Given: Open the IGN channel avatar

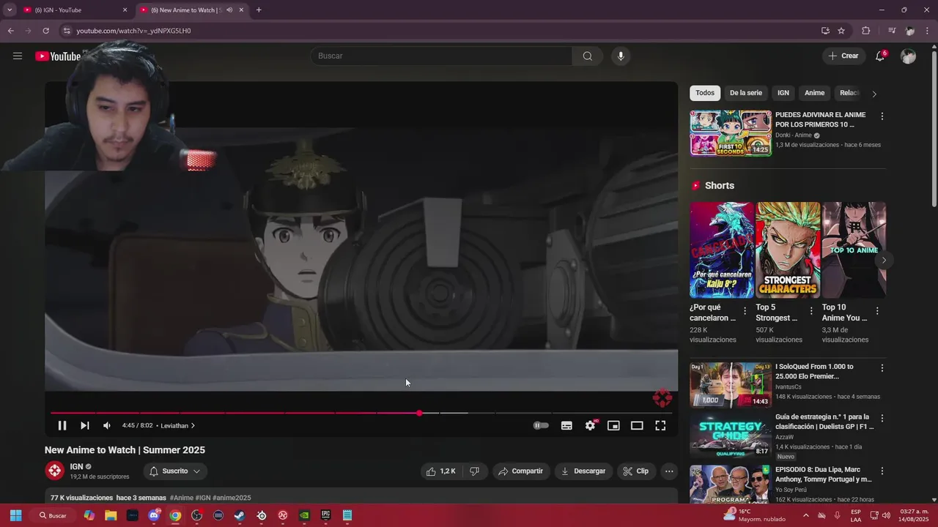Looking at the screenshot, I should pos(54,471).
